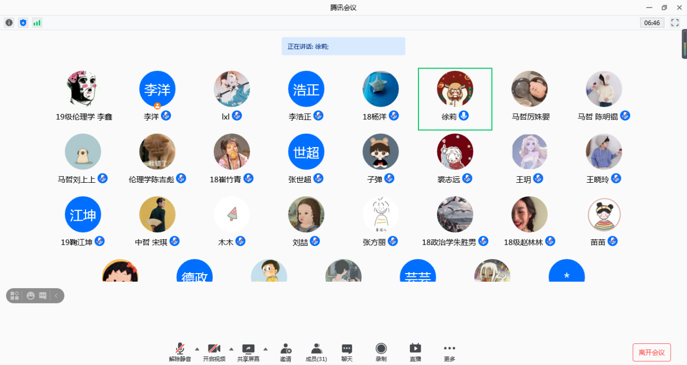Unmute microphone with 解除静音
Screen dimensions: 687x365
(x=180, y=352)
